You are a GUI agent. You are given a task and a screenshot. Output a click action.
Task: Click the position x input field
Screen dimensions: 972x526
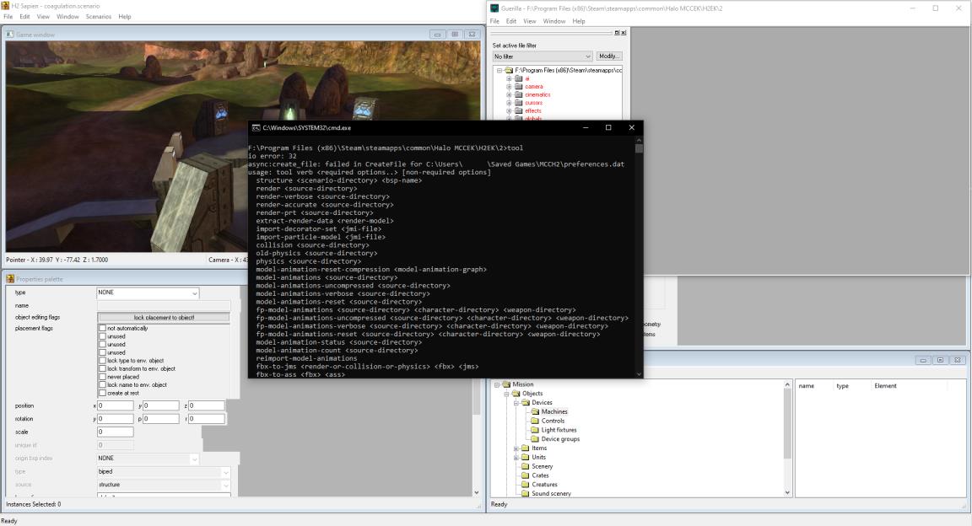point(116,405)
